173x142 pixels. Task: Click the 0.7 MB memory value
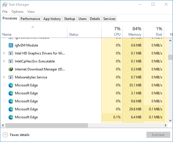point(136,77)
